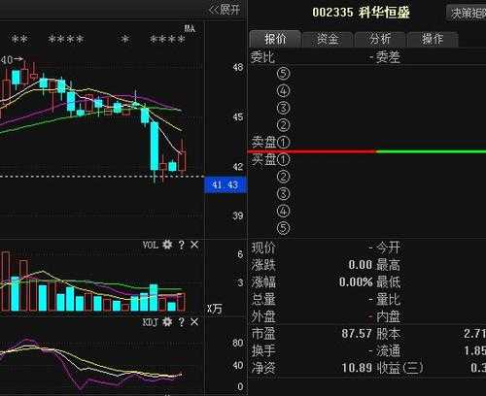
Task: Click the red-green bid-ask ratio bar
Action: 366,151
